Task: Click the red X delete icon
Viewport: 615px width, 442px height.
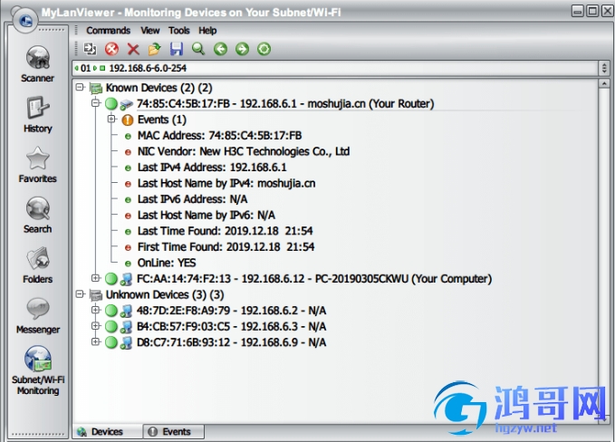Action: [133, 49]
